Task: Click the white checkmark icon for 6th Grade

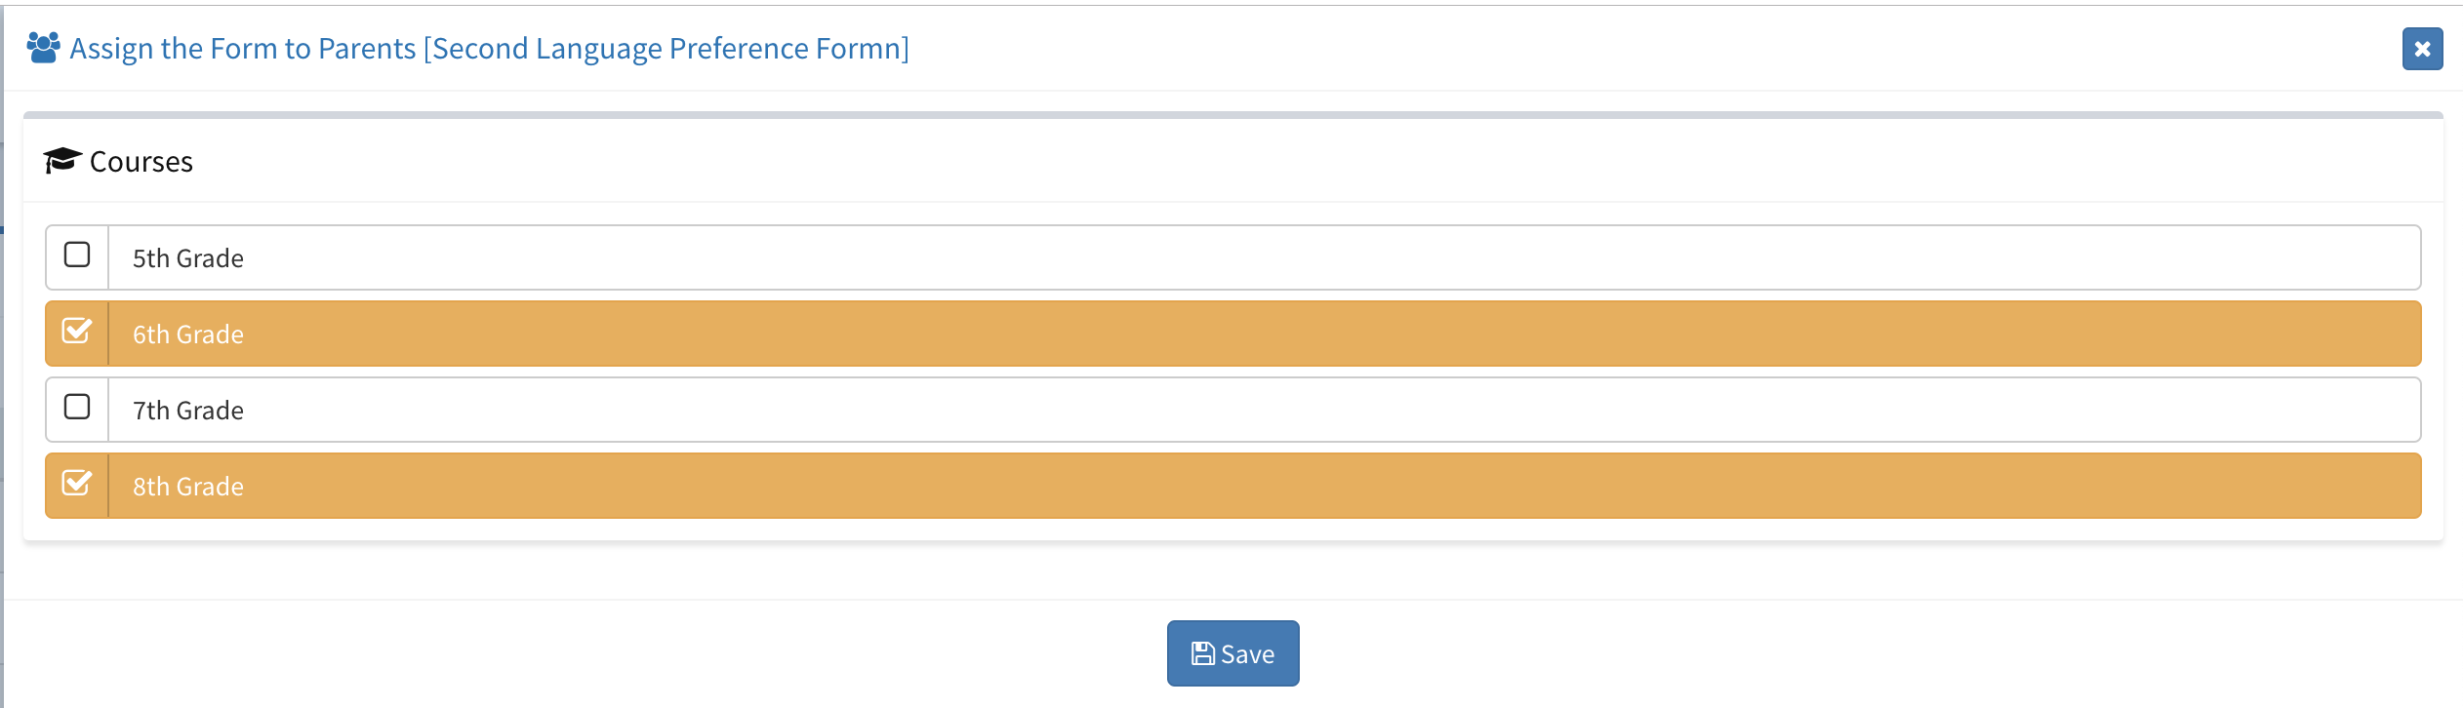Action: tap(77, 331)
